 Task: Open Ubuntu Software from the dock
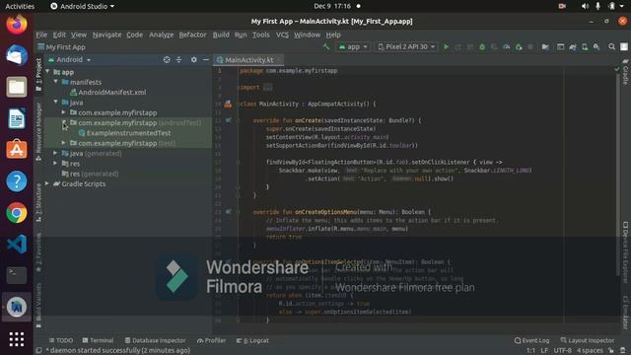click(17, 150)
